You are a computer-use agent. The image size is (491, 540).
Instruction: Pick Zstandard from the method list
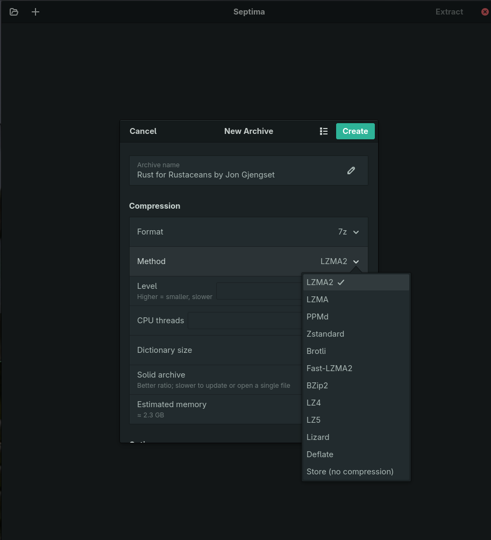356,334
